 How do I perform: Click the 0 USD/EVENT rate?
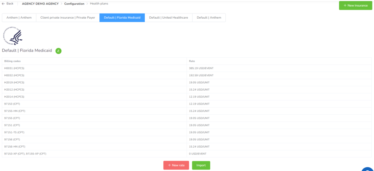pos(198,154)
